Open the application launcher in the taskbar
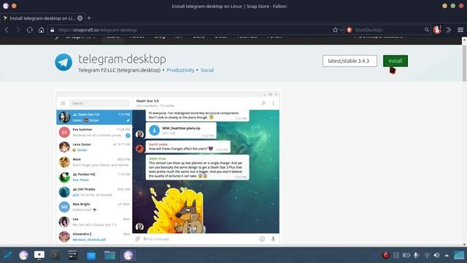The image size is (467, 263). tap(8, 255)
